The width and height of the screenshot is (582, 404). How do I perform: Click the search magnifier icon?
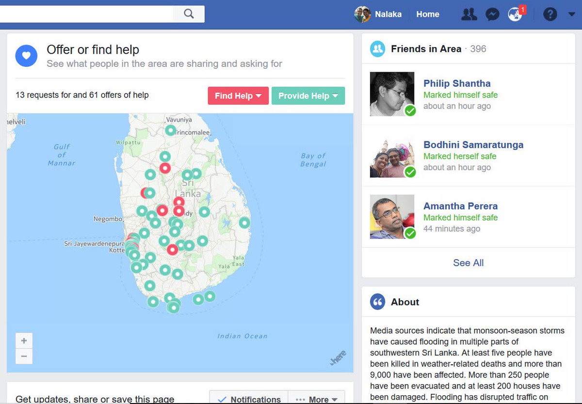click(x=189, y=14)
